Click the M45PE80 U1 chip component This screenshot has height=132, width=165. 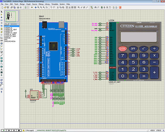click(x=34, y=95)
